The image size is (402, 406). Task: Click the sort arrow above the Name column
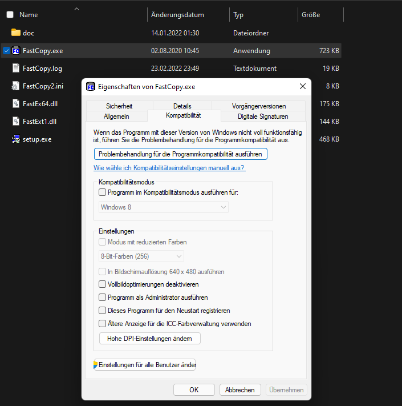point(76,9)
